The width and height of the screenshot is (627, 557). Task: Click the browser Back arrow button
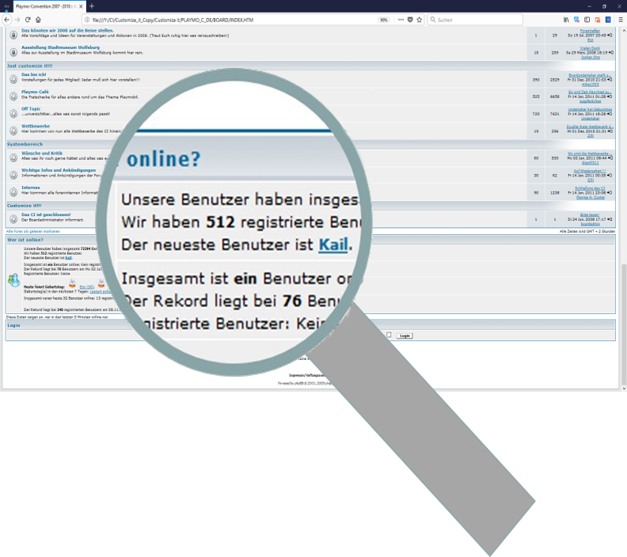(6, 19)
